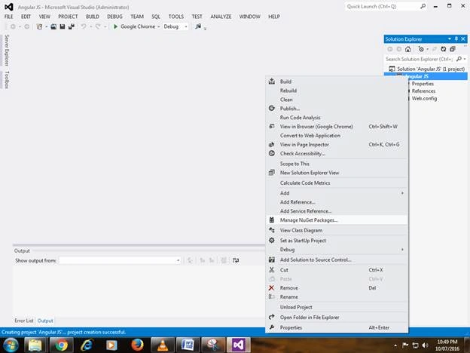The image size is (470, 353).
Task: Open the FILE menu
Action: pyautogui.click(x=9, y=17)
